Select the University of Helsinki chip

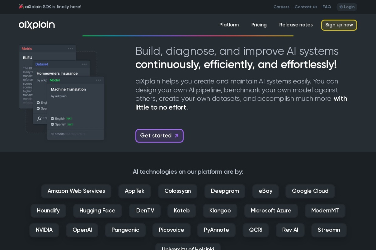(188, 247)
